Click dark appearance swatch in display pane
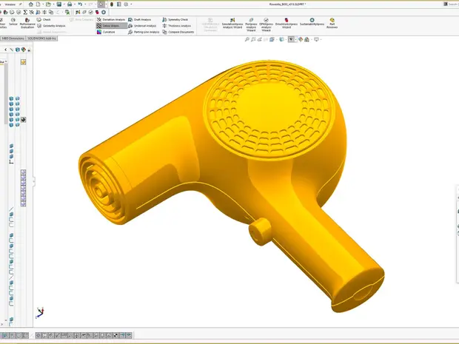 click(23, 120)
